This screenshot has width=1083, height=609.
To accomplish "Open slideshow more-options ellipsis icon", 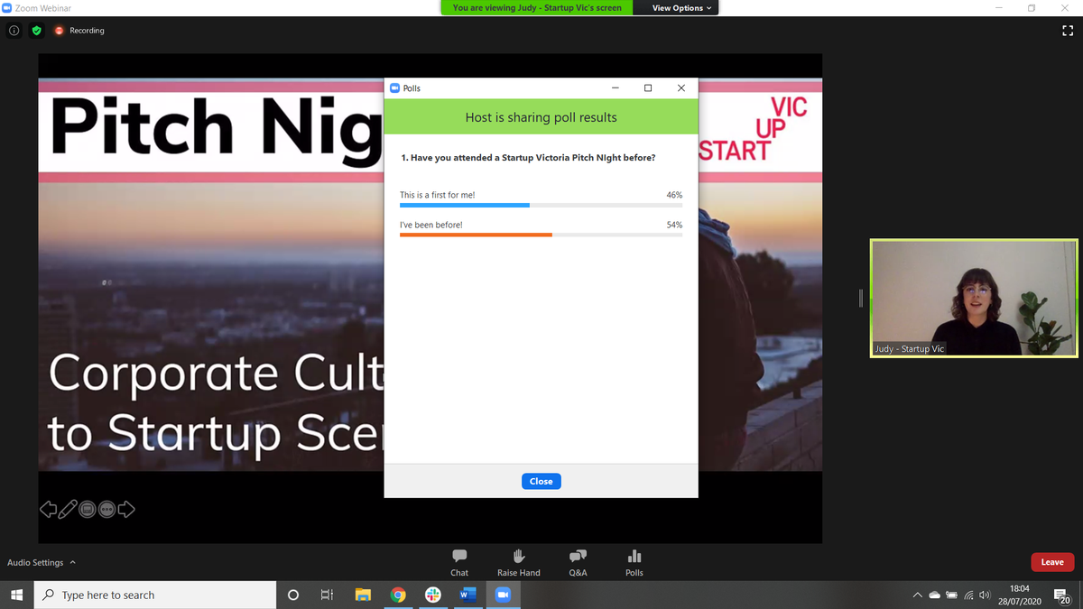I will pos(107,510).
